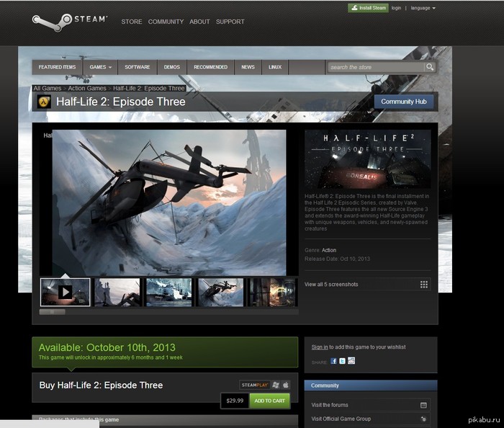
Task: Click Action Games breadcrumb
Action: pos(87,88)
